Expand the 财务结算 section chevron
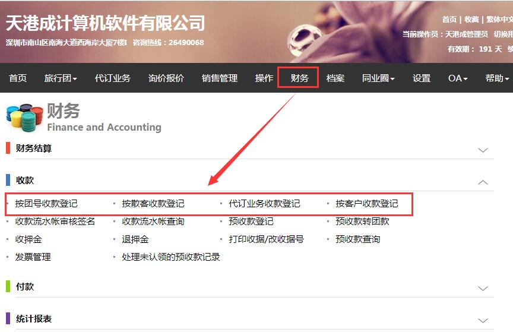Image resolution: width=513 pixels, height=332 pixels. (x=483, y=150)
